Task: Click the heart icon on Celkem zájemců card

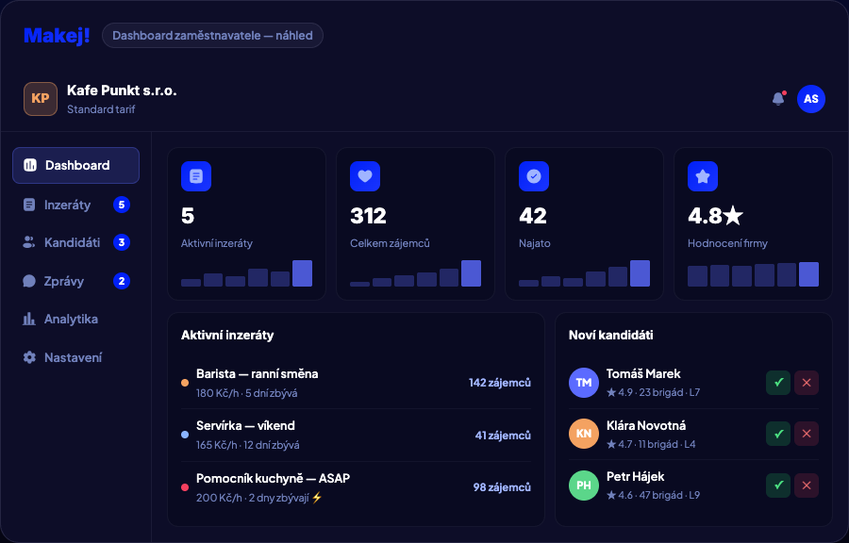Action: tap(365, 176)
